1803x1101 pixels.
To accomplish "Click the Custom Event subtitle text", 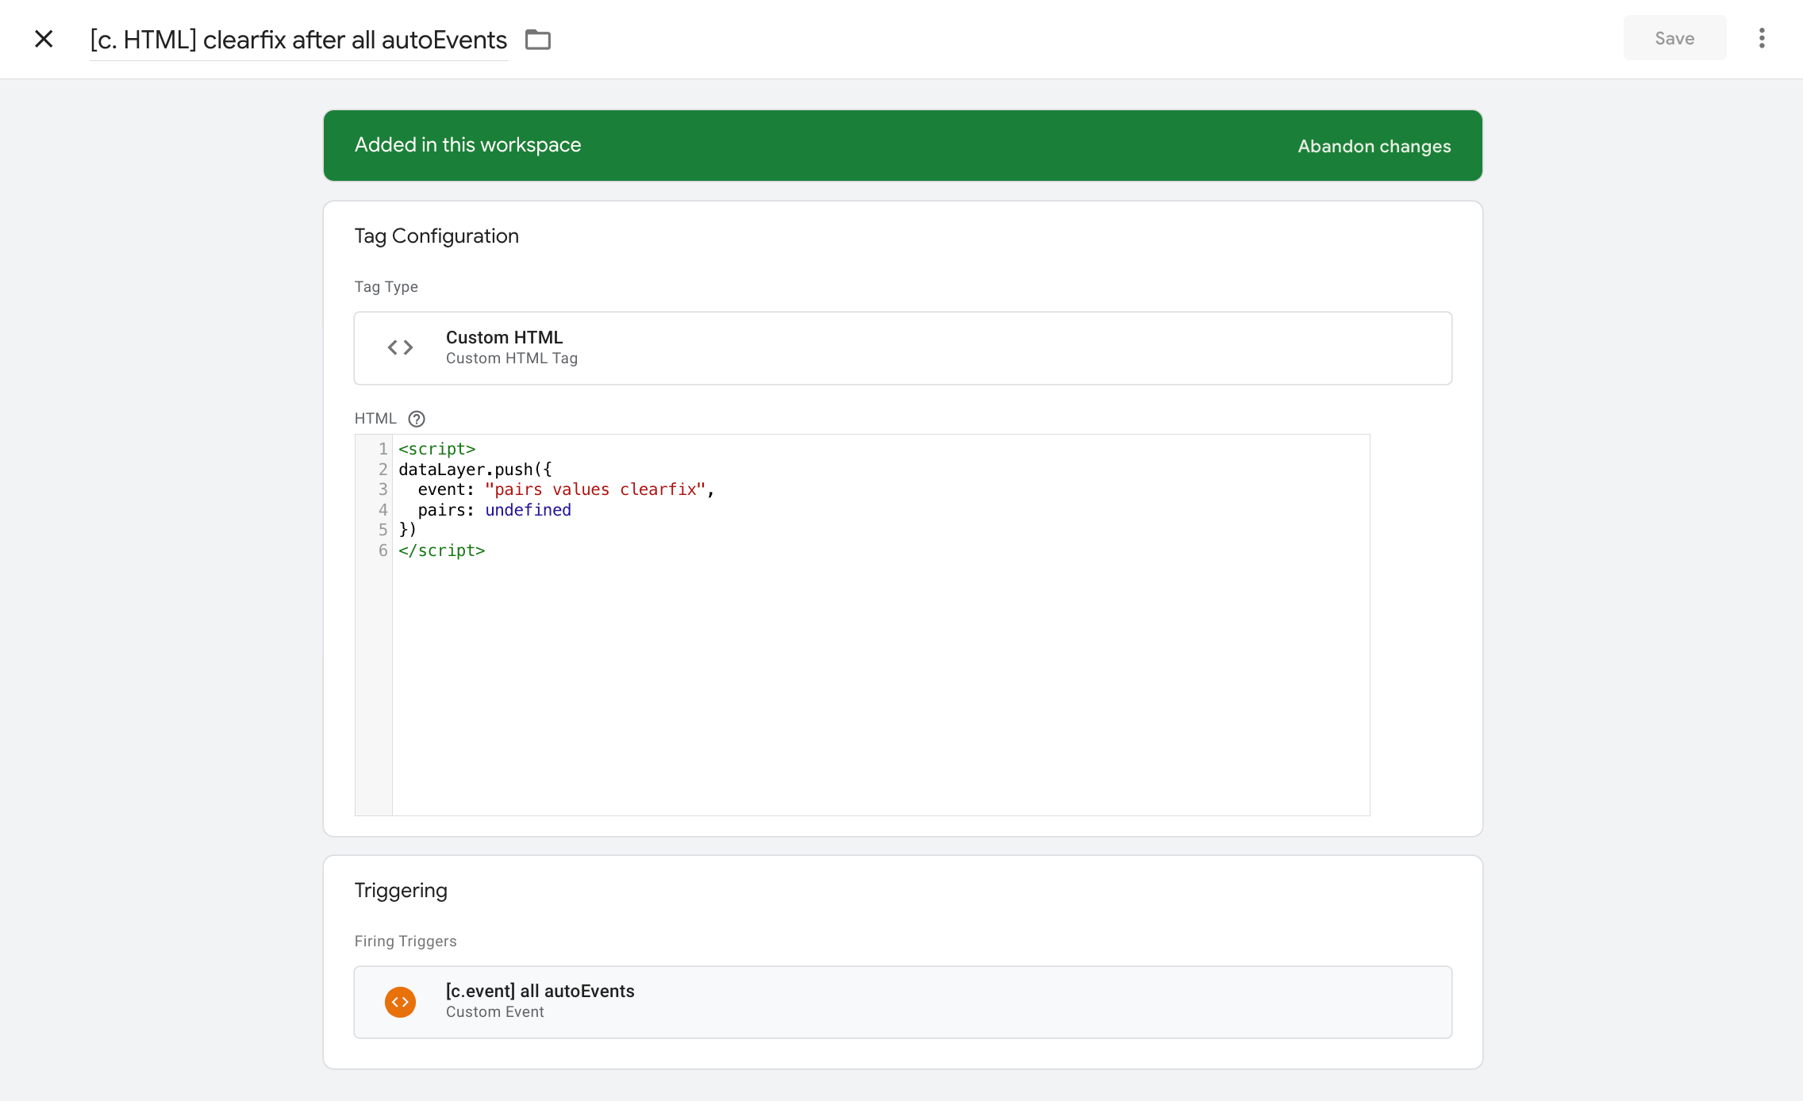I will pos(494,1012).
